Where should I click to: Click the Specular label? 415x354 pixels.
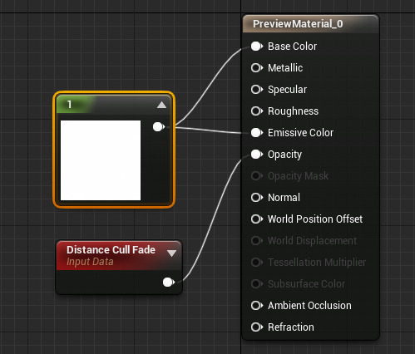pyautogui.click(x=287, y=90)
